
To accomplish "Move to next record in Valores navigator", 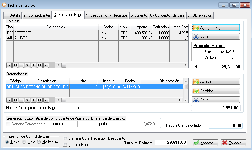I will 34,65.
